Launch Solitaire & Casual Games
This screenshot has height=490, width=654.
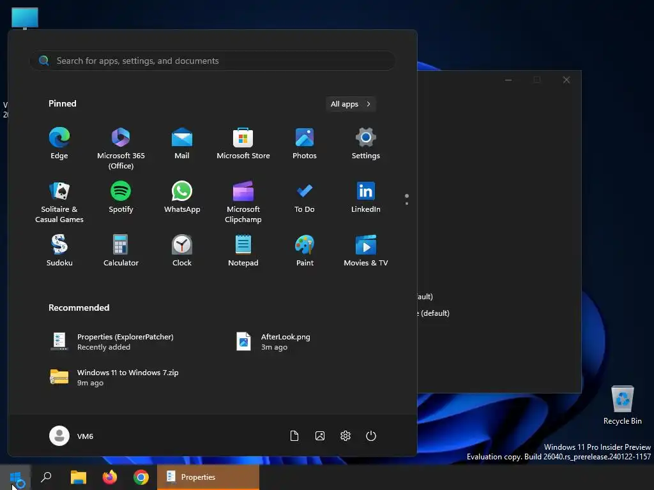pos(59,202)
